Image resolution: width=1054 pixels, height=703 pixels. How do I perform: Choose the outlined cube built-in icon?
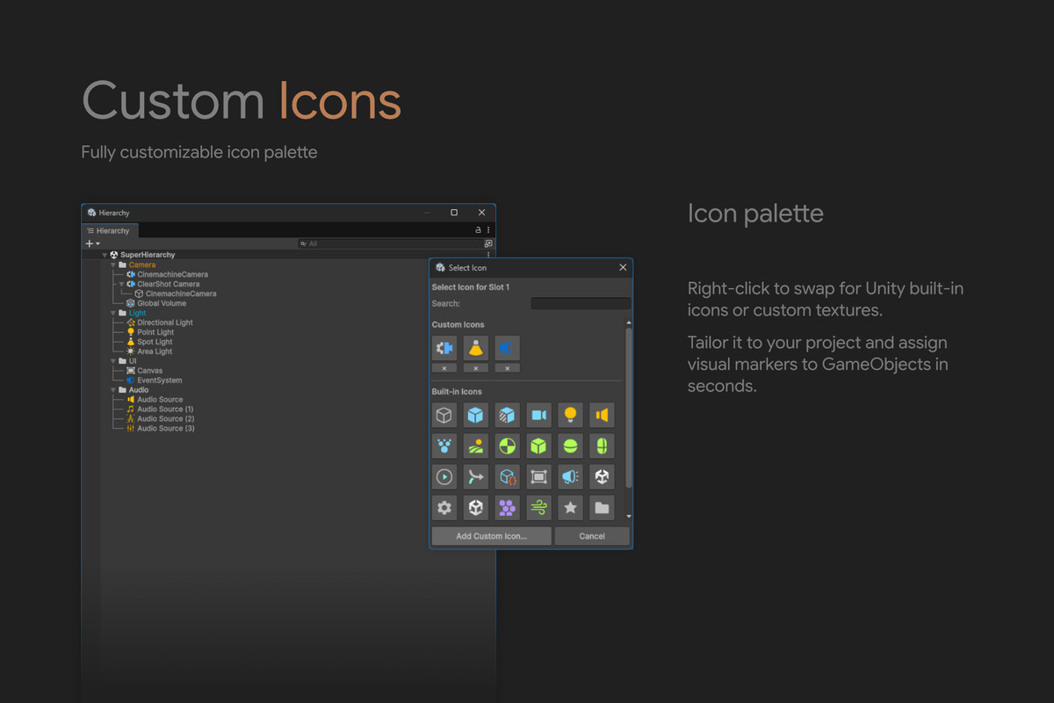tap(444, 415)
